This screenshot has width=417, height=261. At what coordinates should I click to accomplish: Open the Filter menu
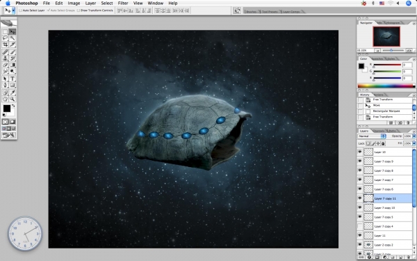pyautogui.click(x=123, y=3)
